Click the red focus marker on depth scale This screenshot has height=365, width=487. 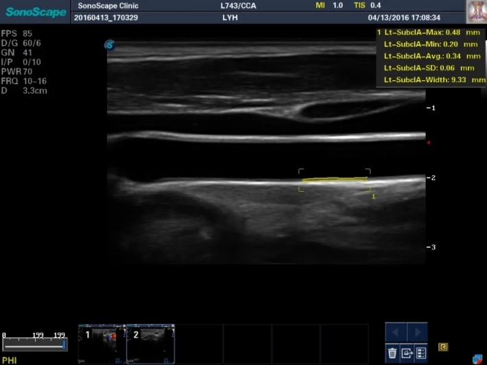click(x=429, y=142)
